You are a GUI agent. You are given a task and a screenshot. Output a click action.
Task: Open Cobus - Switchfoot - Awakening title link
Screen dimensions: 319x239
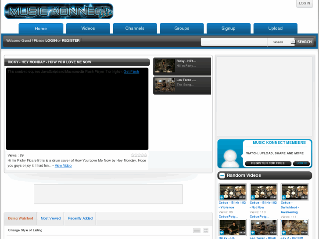point(290,207)
